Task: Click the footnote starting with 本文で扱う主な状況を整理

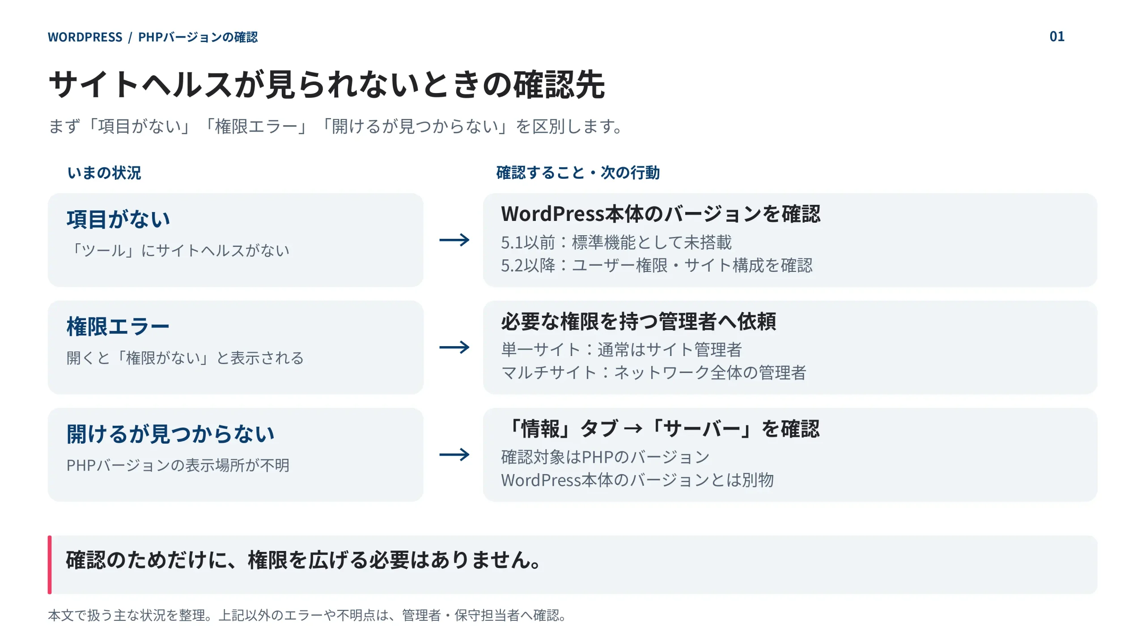Action: click(308, 616)
